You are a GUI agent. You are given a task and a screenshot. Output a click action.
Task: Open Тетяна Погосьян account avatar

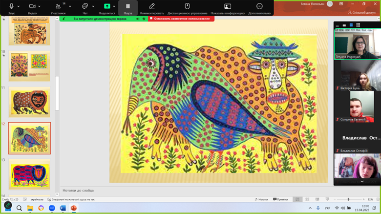click(x=330, y=4)
